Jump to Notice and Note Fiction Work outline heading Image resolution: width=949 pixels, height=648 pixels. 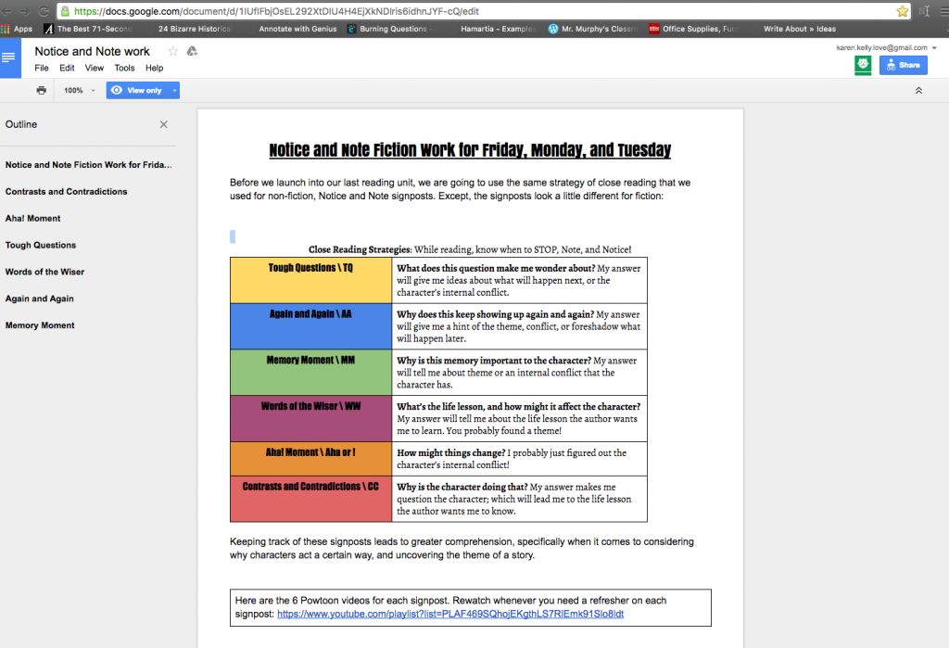88,165
